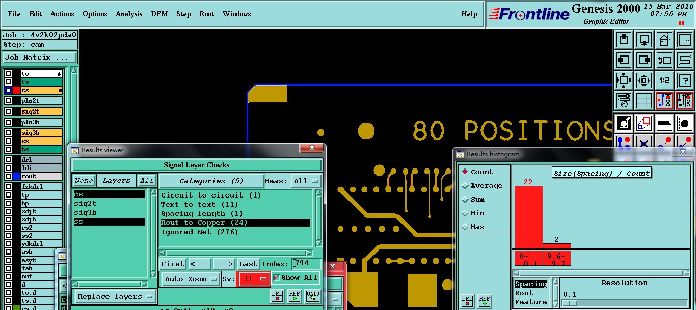Open the File menu
The width and height of the screenshot is (696, 310).
pos(14,14)
